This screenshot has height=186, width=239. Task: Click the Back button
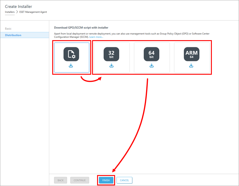click(60, 180)
